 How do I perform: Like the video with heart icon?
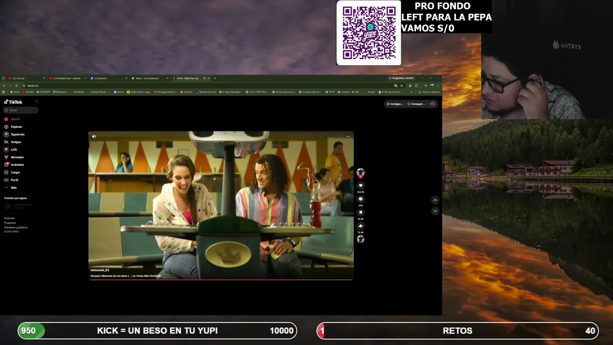tap(361, 185)
